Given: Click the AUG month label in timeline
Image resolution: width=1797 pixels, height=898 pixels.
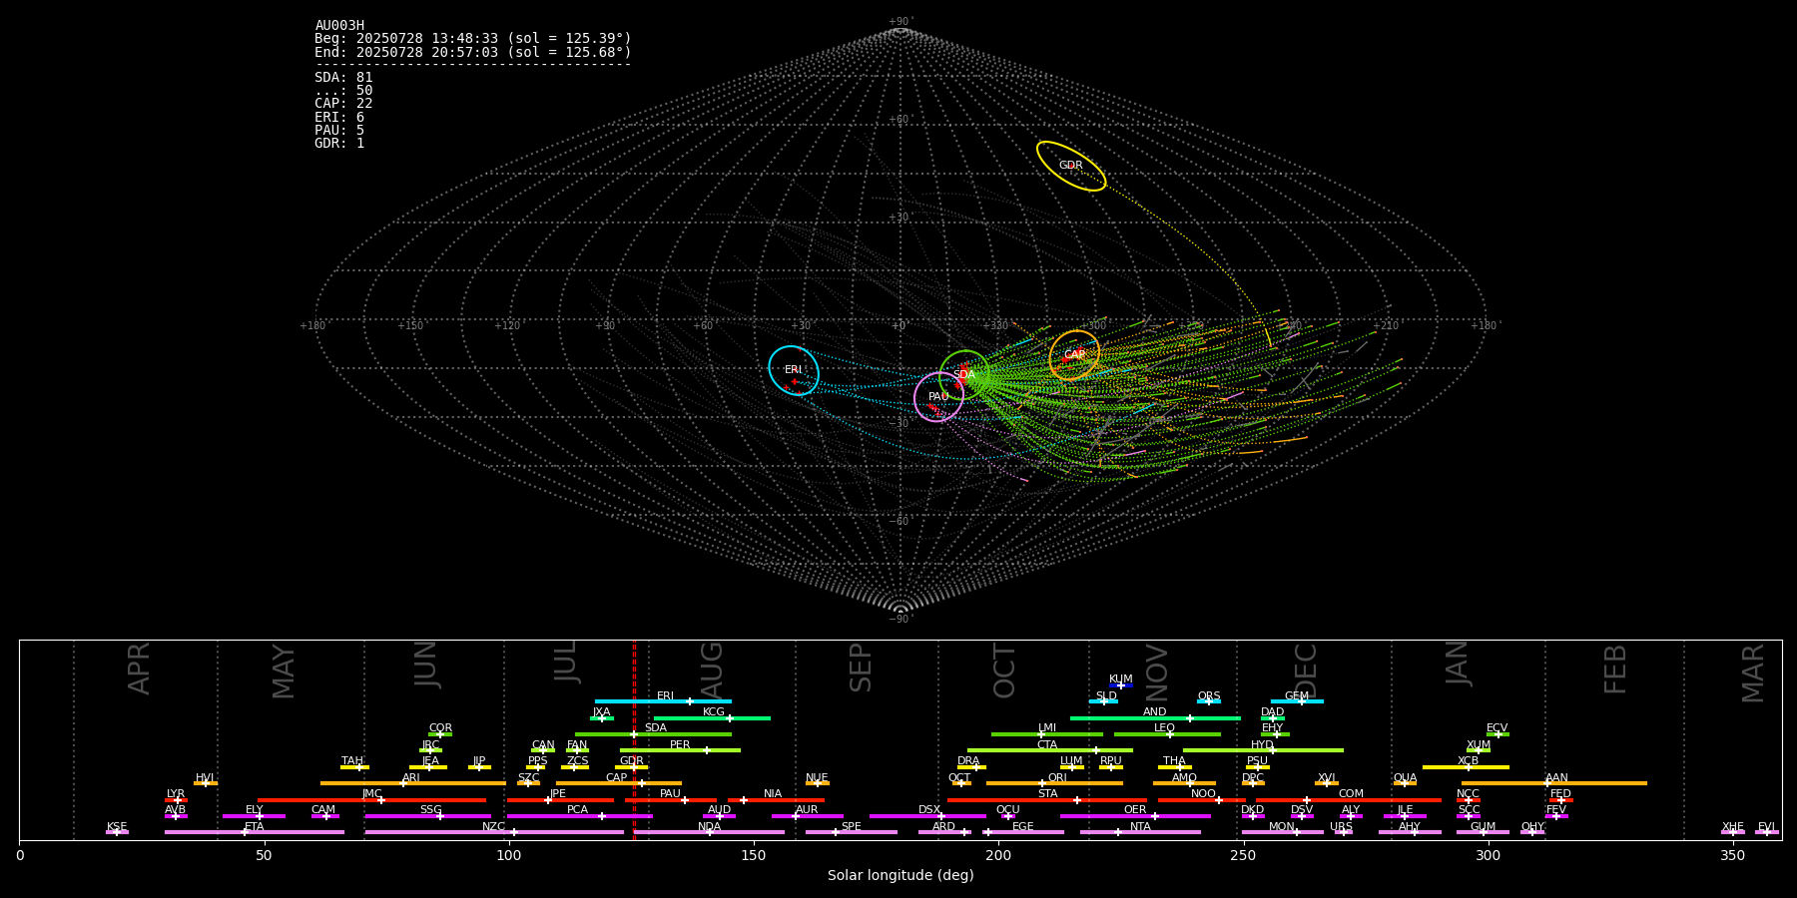Looking at the screenshot, I should (712, 671).
